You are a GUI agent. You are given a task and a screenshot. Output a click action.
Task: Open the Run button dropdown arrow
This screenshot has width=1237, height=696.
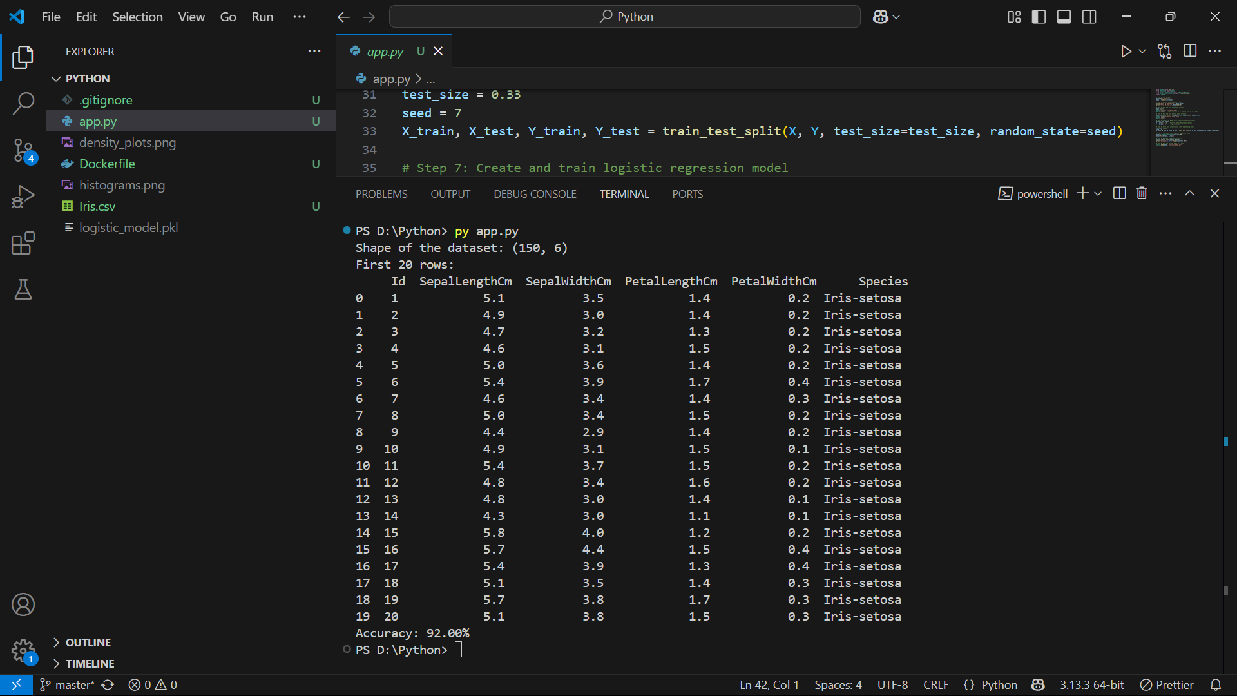[x=1142, y=52]
